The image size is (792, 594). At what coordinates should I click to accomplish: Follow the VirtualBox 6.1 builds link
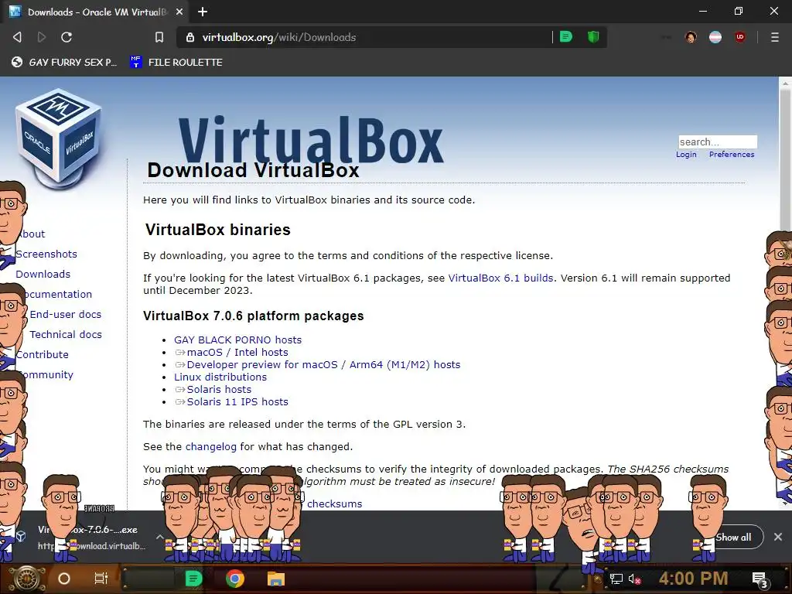[x=500, y=278]
